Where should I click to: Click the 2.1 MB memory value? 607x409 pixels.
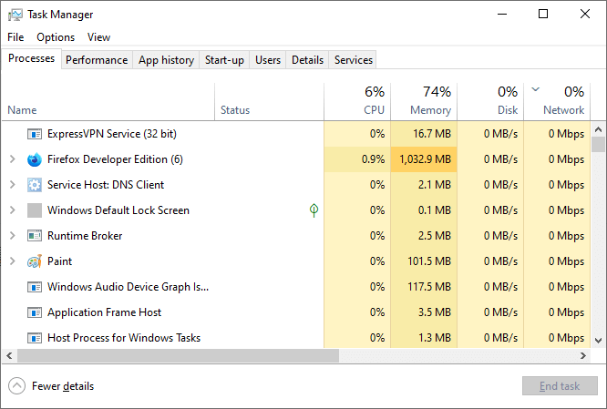[x=435, y=185]
